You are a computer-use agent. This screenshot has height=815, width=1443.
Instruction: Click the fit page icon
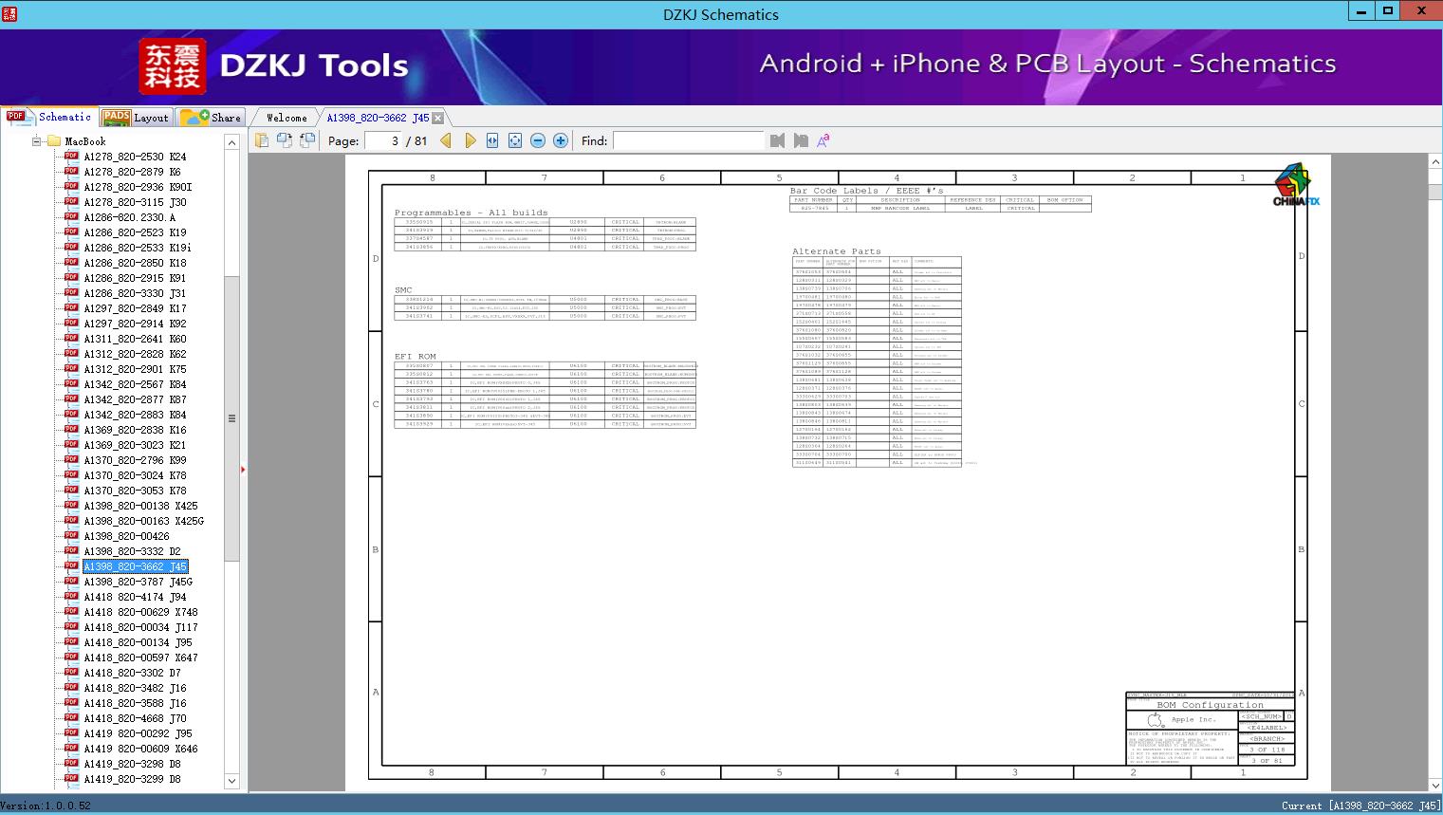(x=515, y=140)
